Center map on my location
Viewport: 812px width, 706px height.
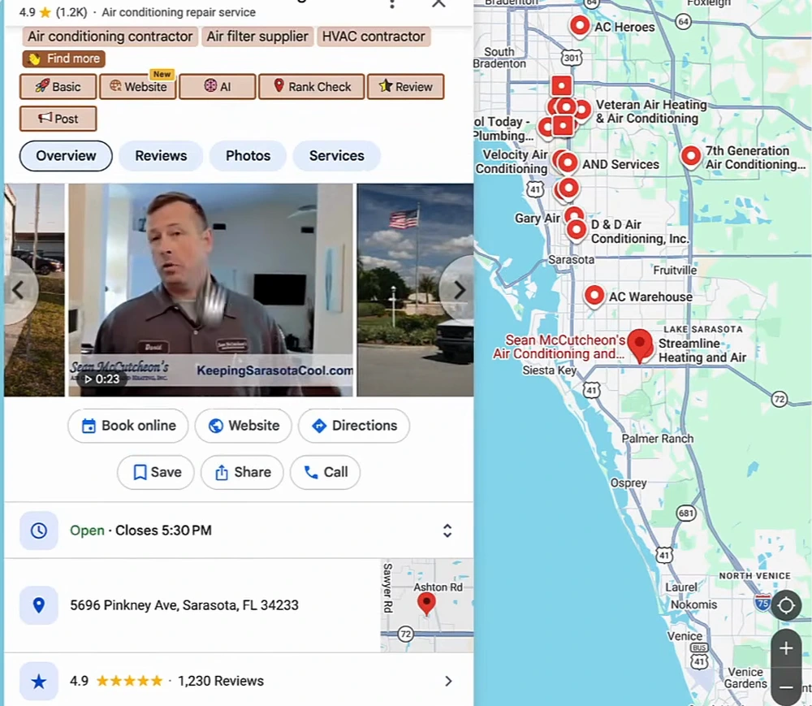pos(786,605)
